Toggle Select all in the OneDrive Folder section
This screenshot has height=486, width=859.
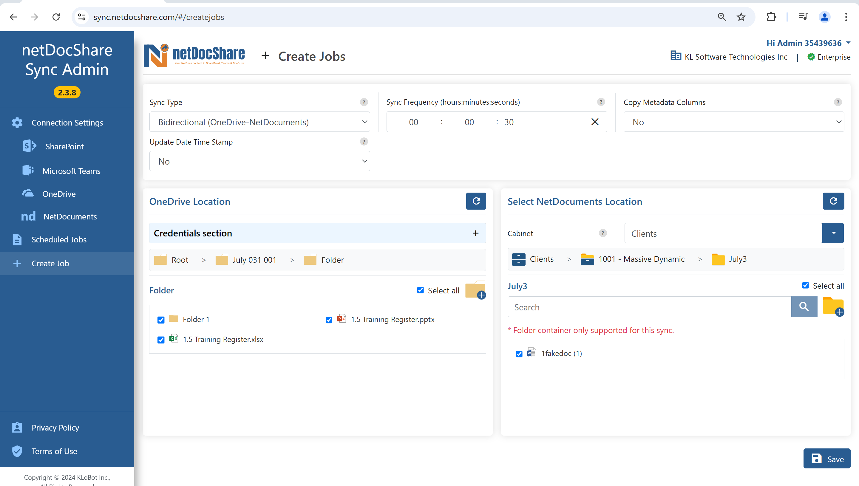pos(420,290)
